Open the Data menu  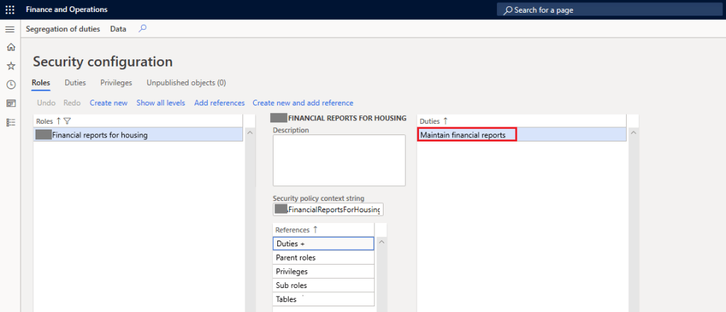(x=118, y=29)
